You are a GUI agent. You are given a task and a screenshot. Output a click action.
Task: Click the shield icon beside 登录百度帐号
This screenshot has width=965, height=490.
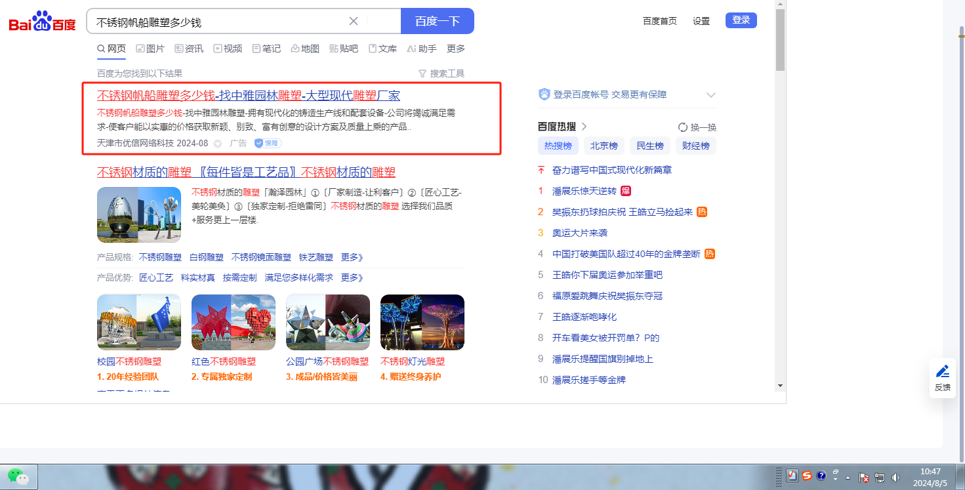click(x=544, y=94)
